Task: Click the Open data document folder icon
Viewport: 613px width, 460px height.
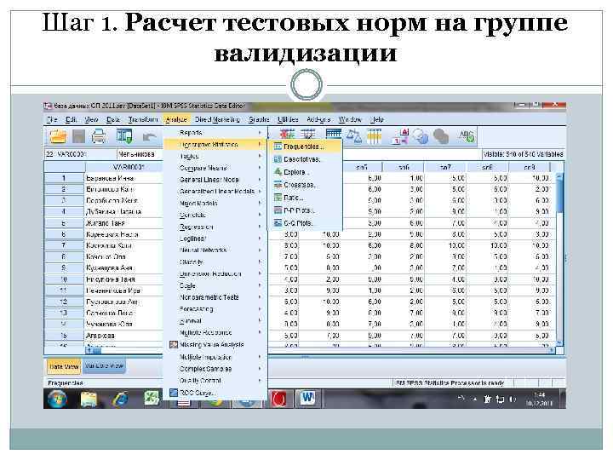Action: (x=58, y=136)
